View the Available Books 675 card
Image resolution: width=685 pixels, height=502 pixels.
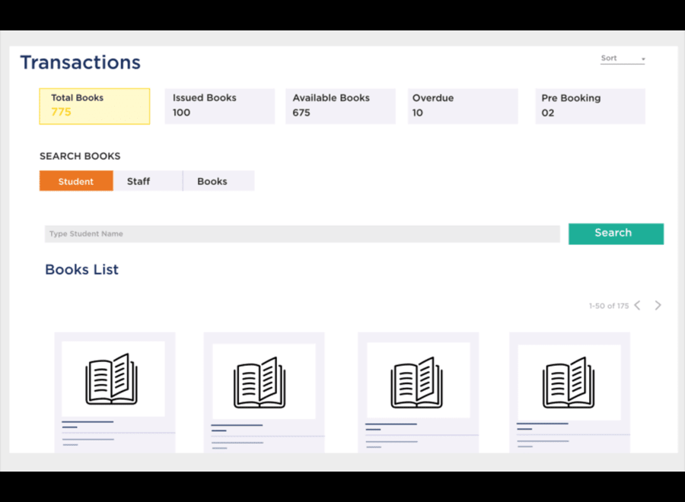click(340, 106)
